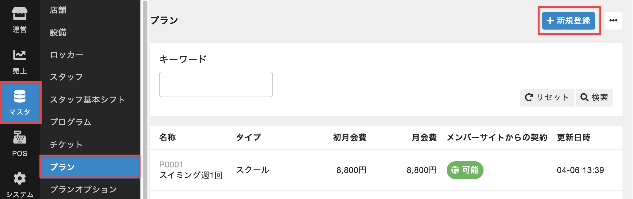Select ロッカー menu item
The width and height of the screenshot is (633, 199).
66,55
